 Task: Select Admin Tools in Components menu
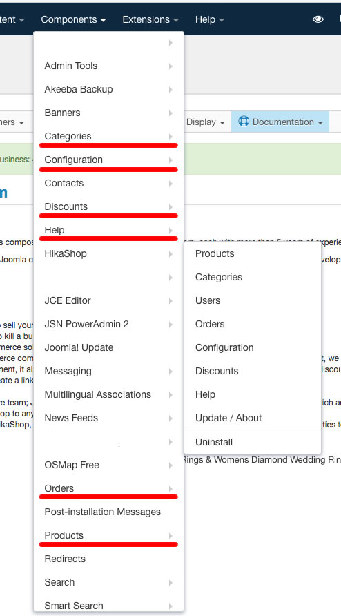108,66
